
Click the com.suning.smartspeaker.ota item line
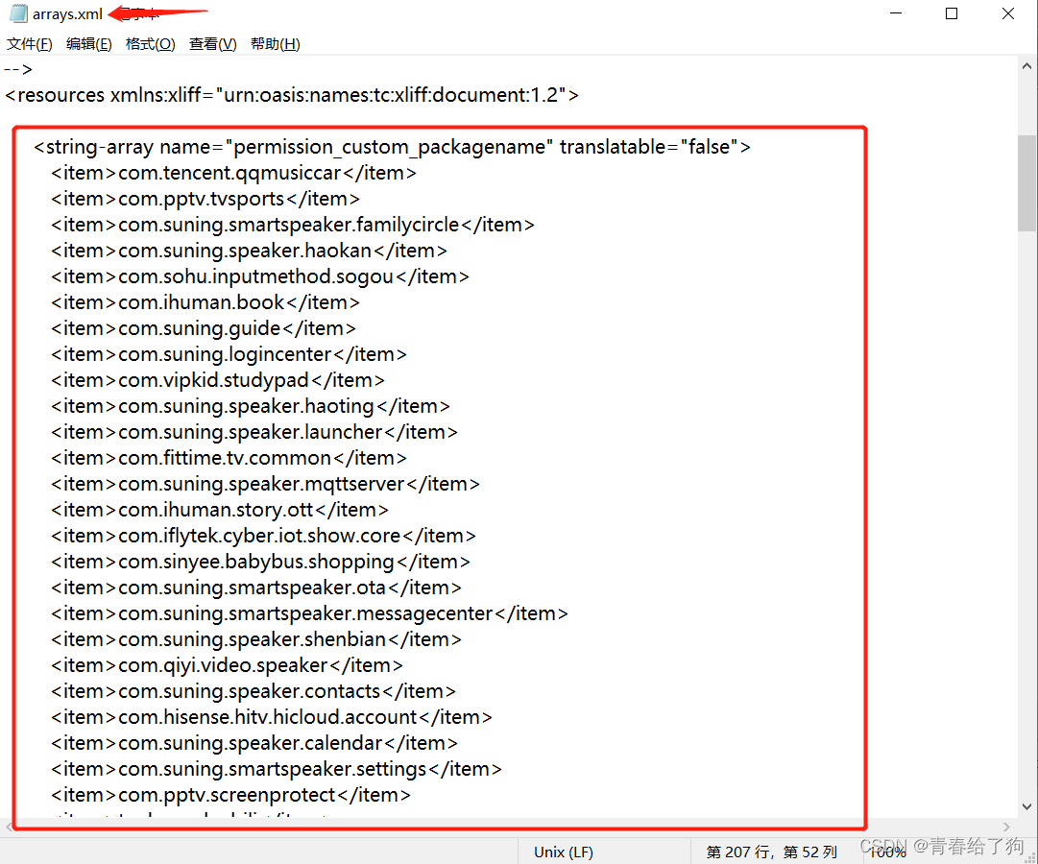[256, 588]
